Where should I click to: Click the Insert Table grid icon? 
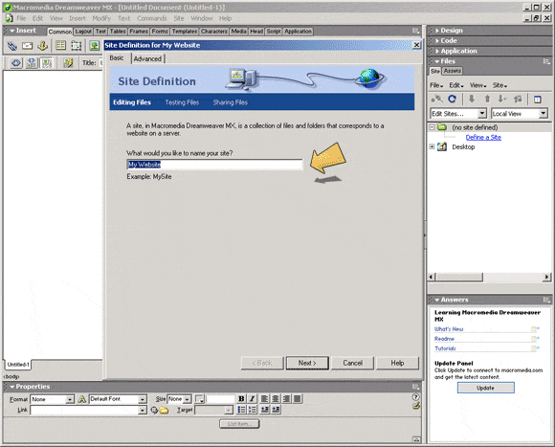click(x=60, y=45)
